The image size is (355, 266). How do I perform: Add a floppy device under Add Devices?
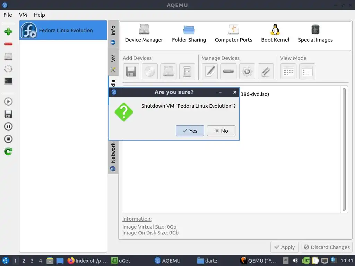click(x=131, y=71)
